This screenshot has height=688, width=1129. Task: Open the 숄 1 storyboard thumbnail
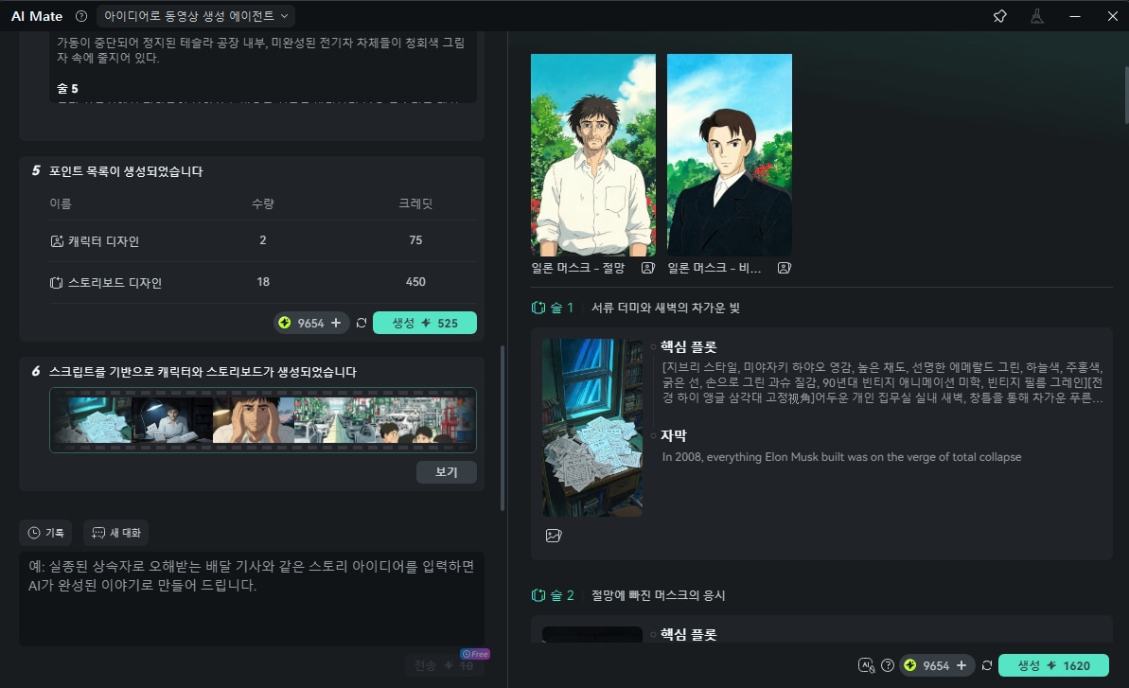point(591,428)
